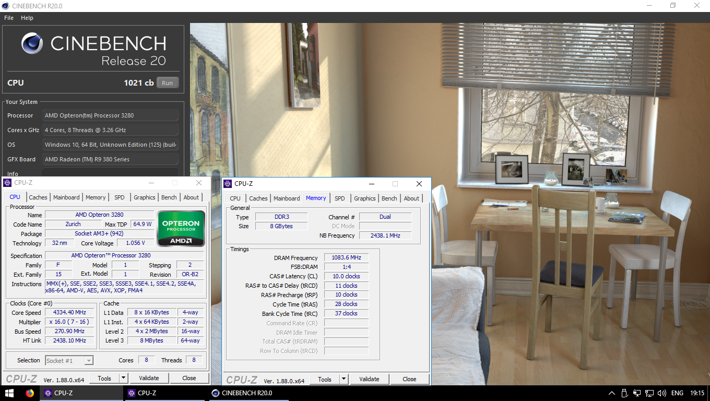
Task: Click the Max TDP value 64.9 W
Action: click(x=142, y=224)
